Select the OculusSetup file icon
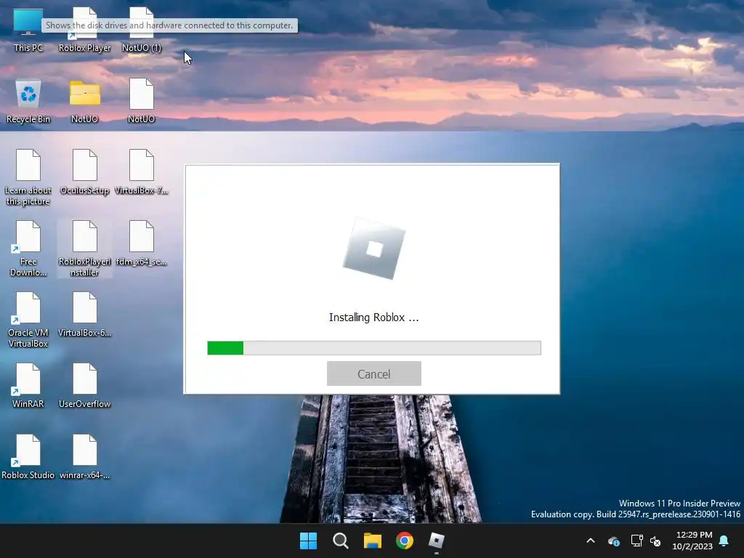The width and height of the screenshot is (744, 558). (85, 173)
